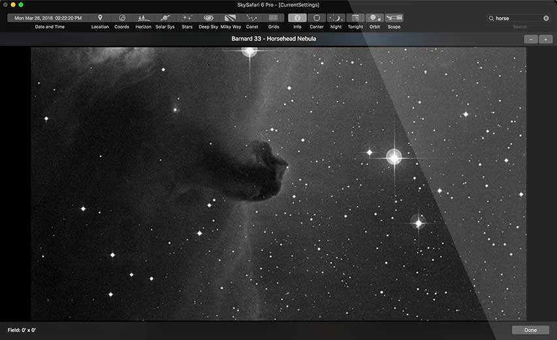This screenshot has height=340, width=557.
Task: Toggle the Grids icon
Action: point(274,18)
